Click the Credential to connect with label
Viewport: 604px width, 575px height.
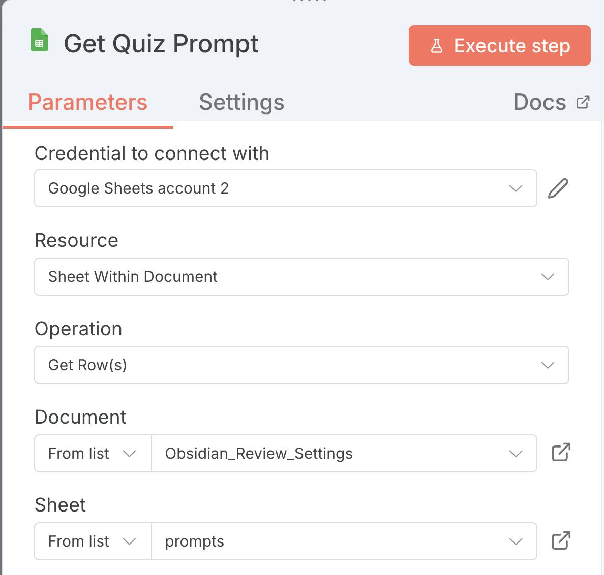(152, 153)
